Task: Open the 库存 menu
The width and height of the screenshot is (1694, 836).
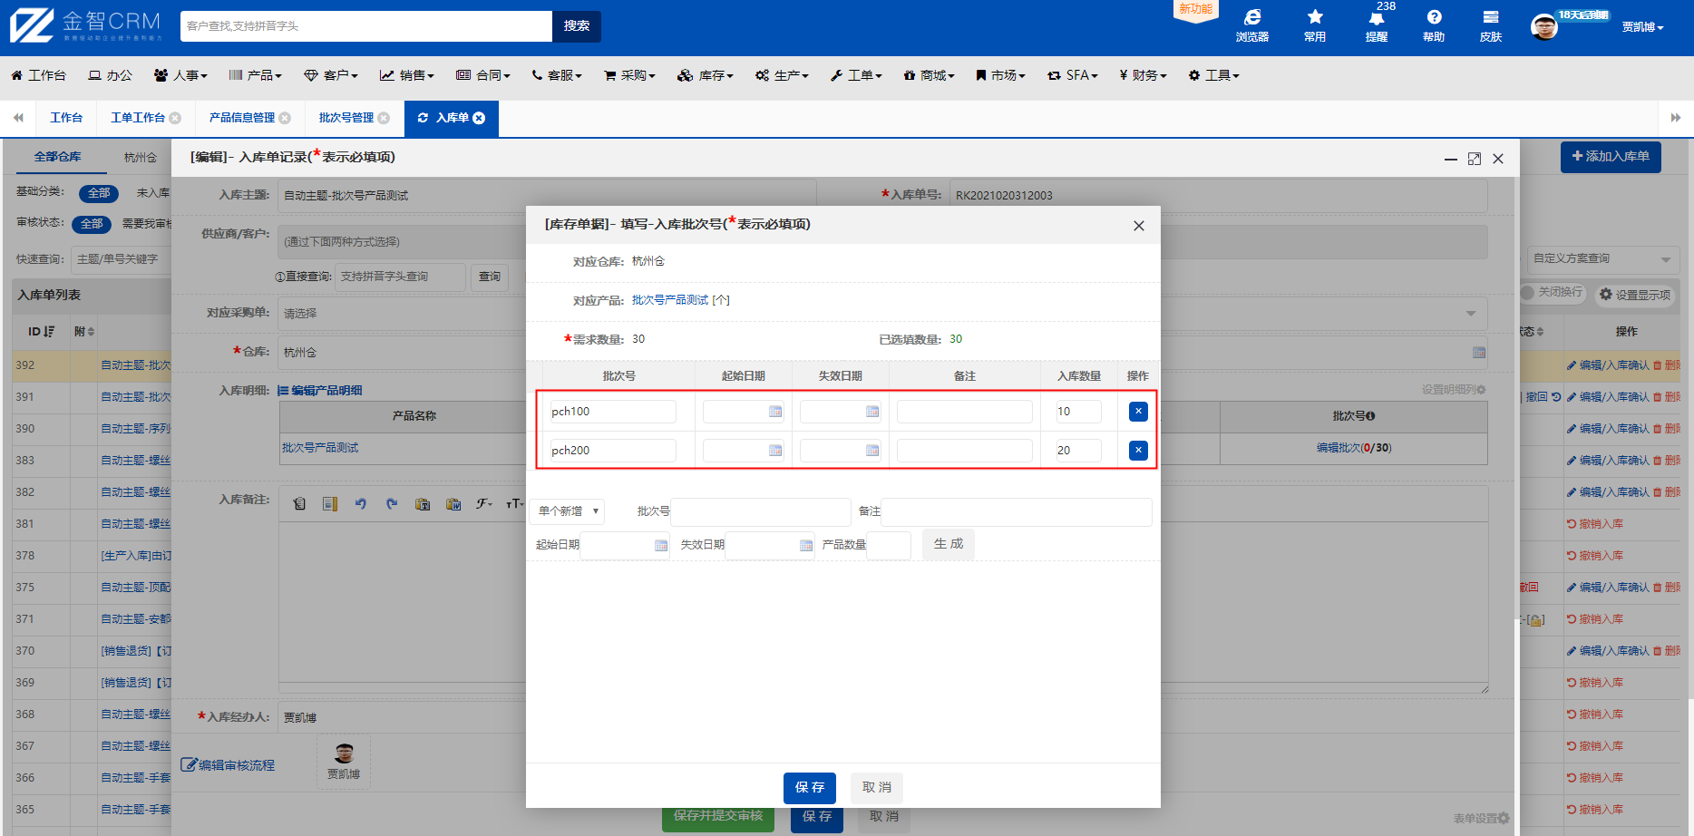Action: pos(705,75)
